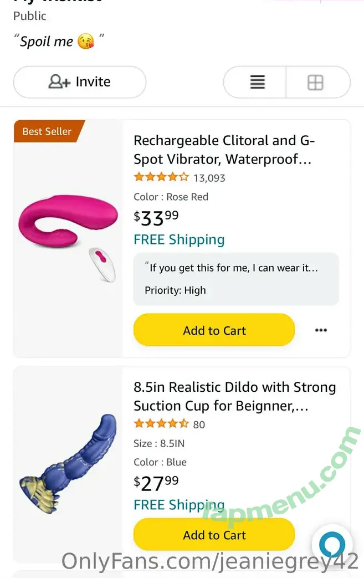Screen dimensions: 364x578
Task: Click star rating of the Rechargeable Vibrator
Action: 161,178
